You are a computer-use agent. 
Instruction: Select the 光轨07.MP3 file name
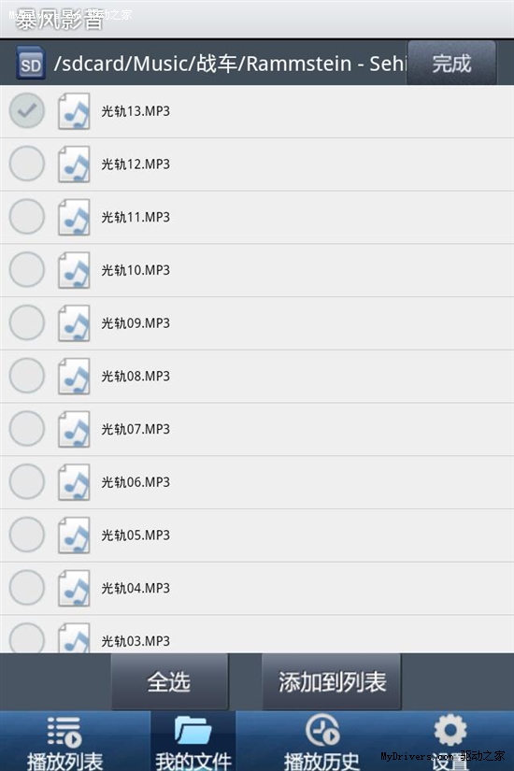136,429
